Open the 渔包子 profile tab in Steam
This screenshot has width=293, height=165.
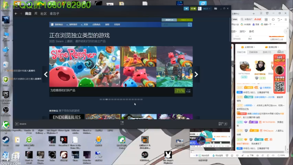tap(54, 14)
